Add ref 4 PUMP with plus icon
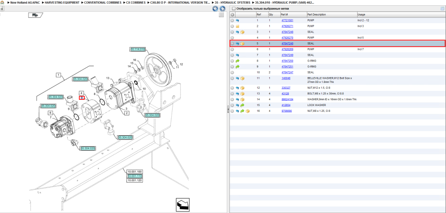This screenshot has height=213, width=446. (232, 38)
